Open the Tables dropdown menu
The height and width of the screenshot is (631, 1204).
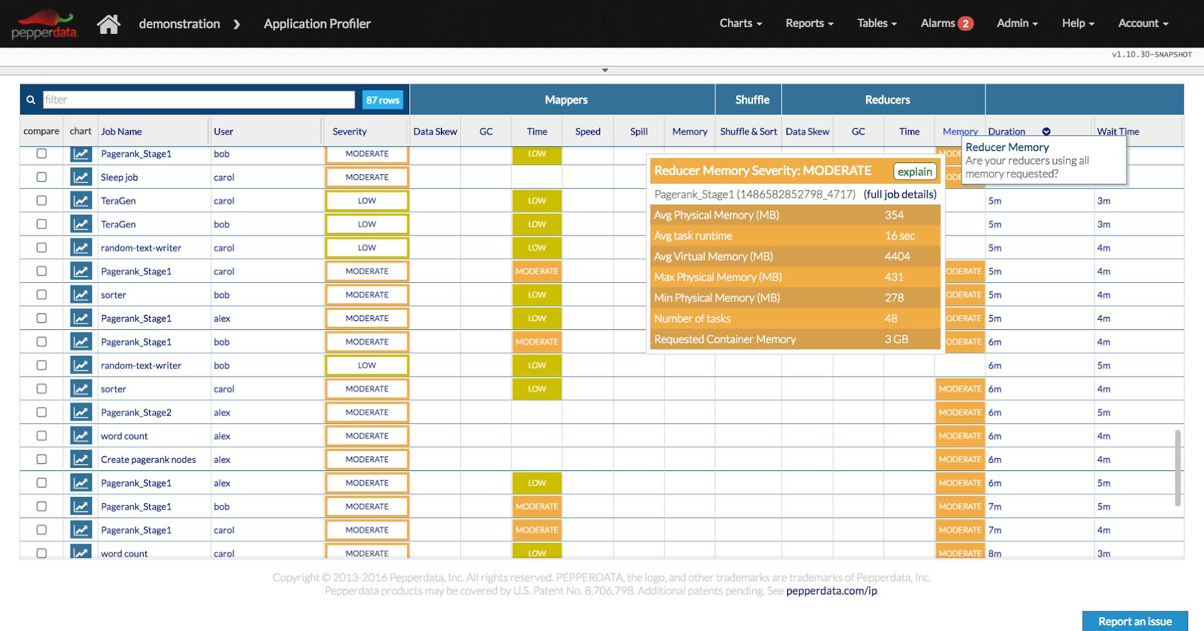(877, 23)
